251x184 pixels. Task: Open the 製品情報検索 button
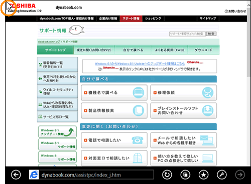114,110
